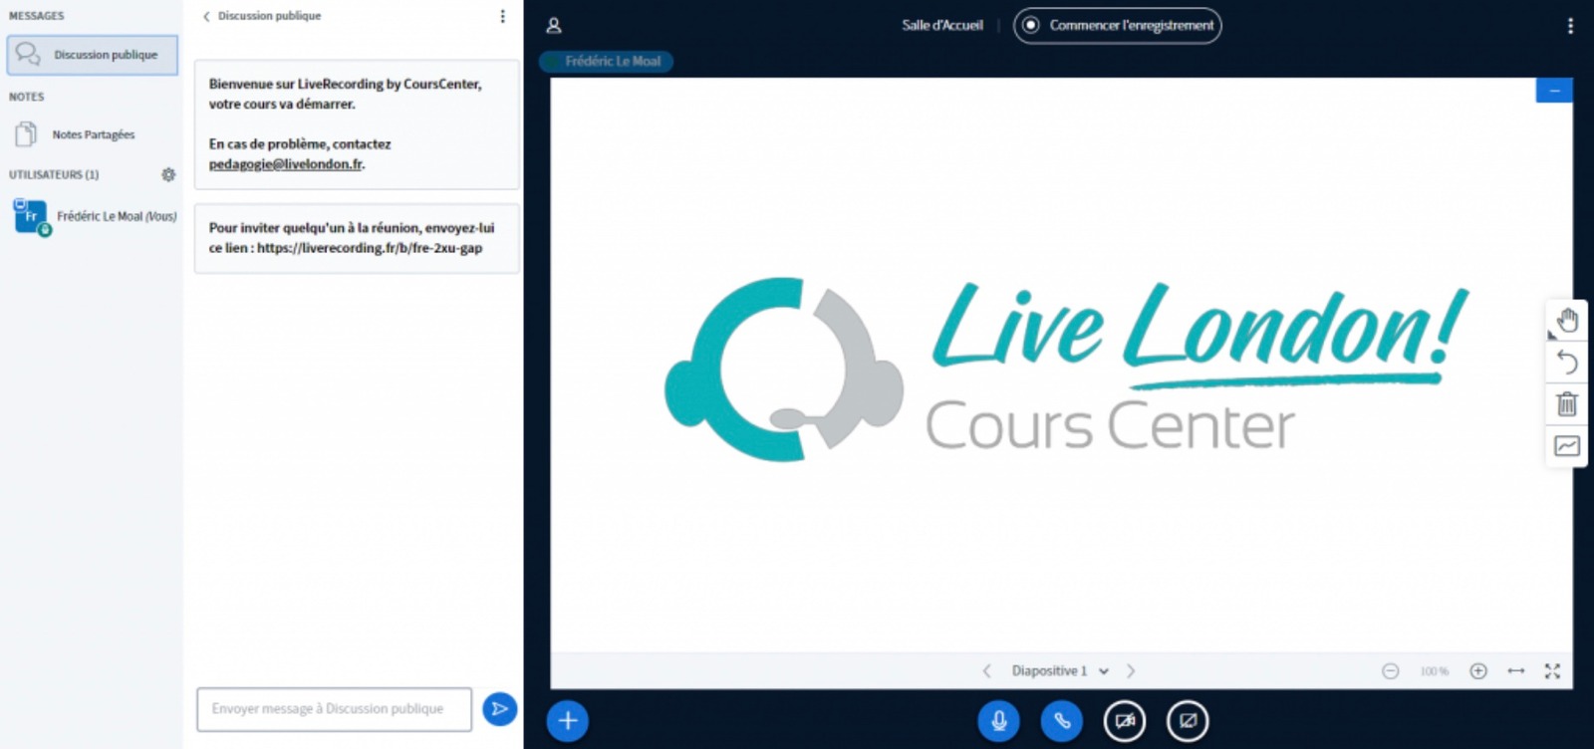Leave the audio with phone button

[x=1062, y=721]
